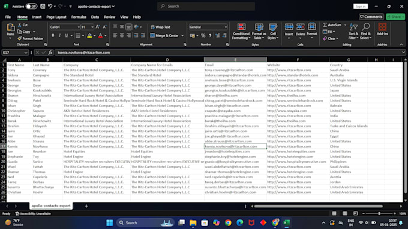Click the Delete cells icon

coord(300,27)
